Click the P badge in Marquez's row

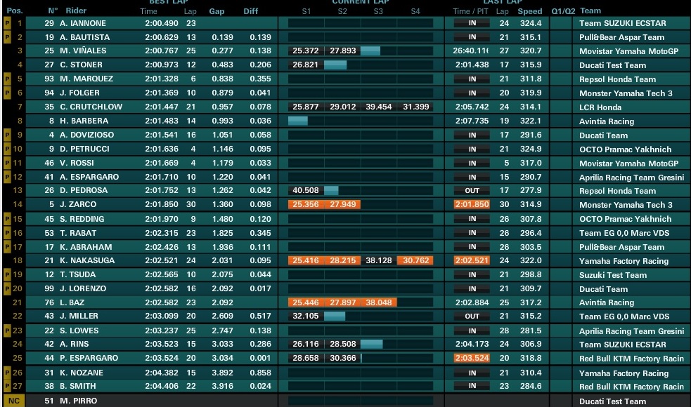pyautogui.click(x=7, y=79)
